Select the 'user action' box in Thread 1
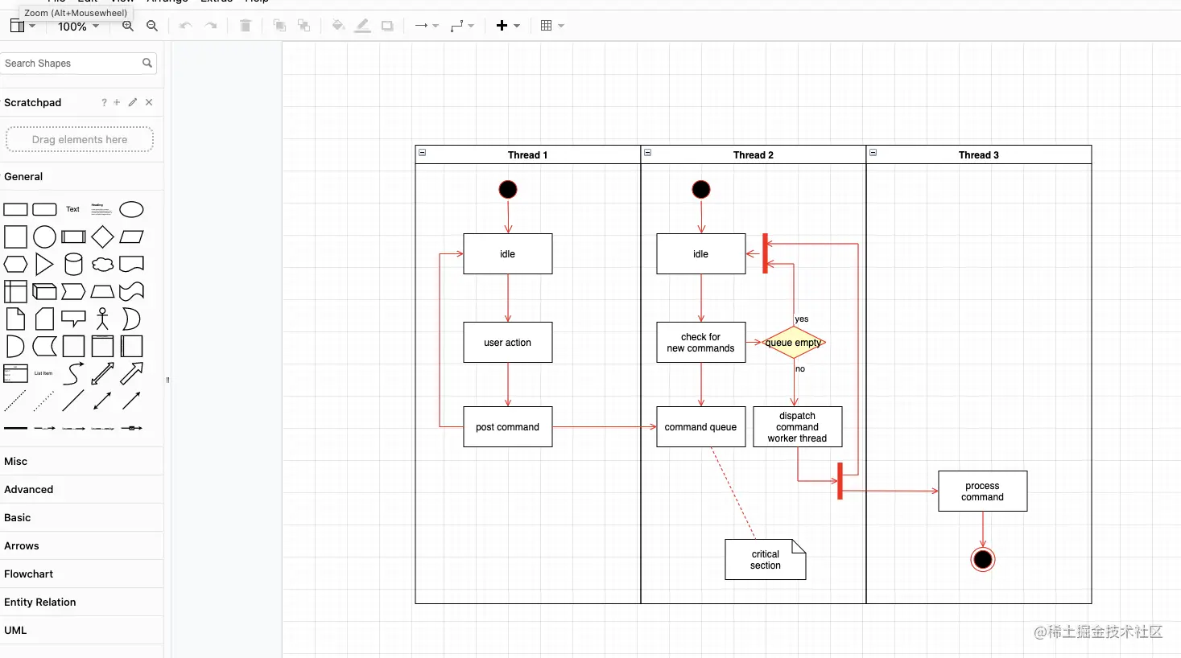 (x=508, y=343)
